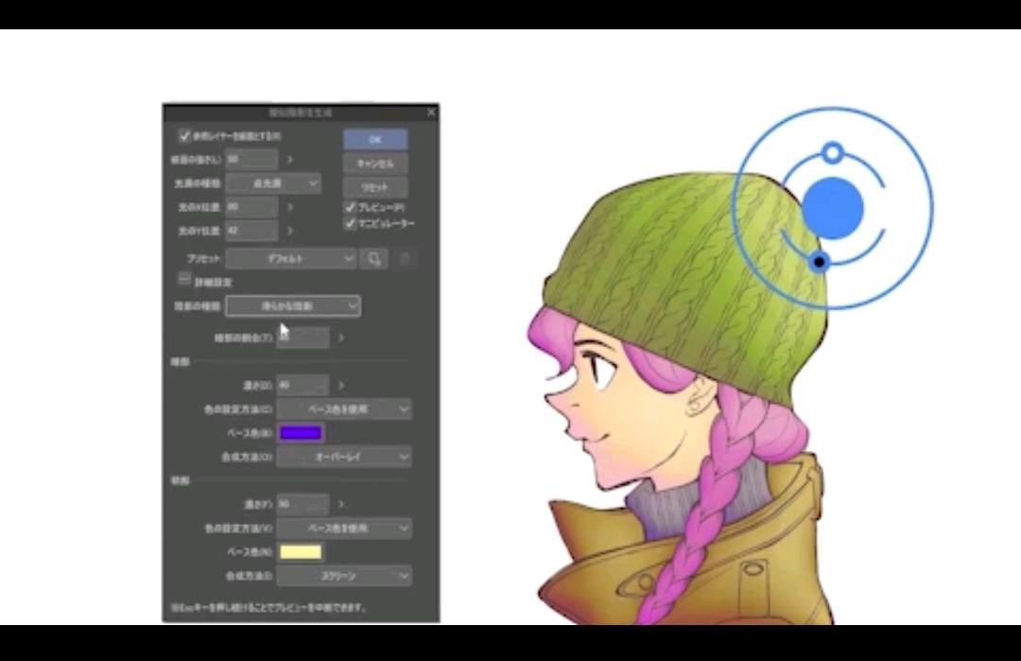Collapse the 詳細設定 (detailed settings) section
Image resolution: width=1021 pixels, height=661 pixels.
click(184, 279)
